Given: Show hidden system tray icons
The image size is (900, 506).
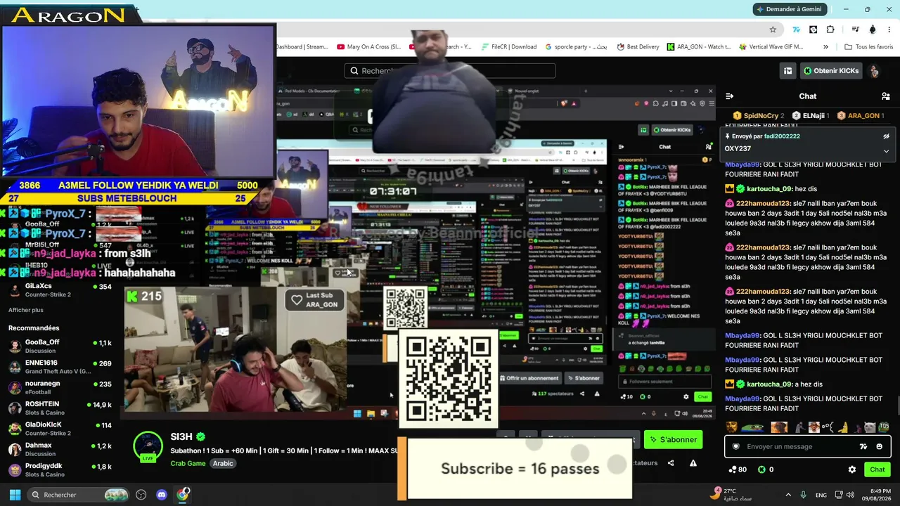Looking at the screenshot, I should click(x=788, y=495).
